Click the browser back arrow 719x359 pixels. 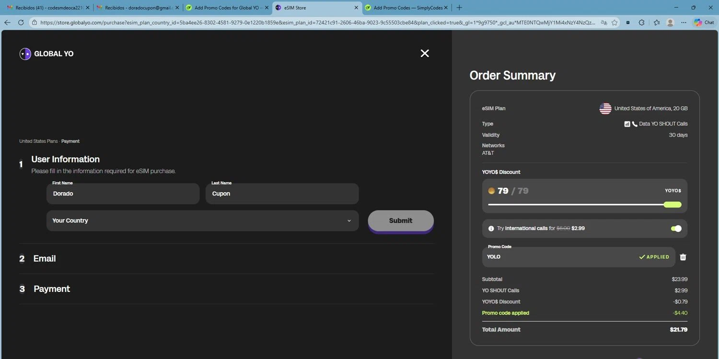tap(7, 23)
